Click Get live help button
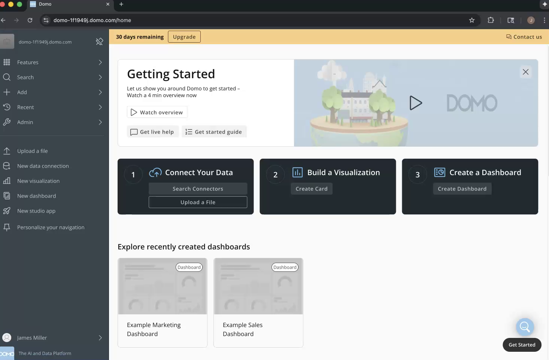Viewport: 549px width, 360px height. (152, 132)
